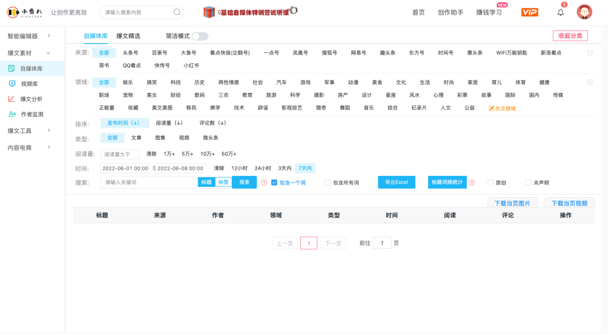Viewport: 608px width, 334px height.
Task: Filter type by 图集
Action: pos(160,137)
